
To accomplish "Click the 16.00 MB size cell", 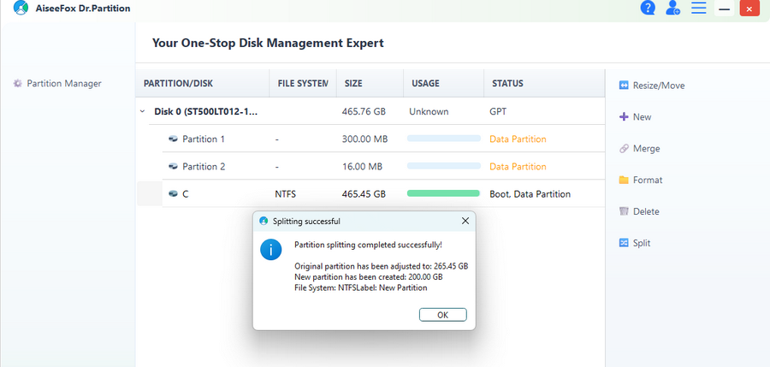I will tap(362, 167).
